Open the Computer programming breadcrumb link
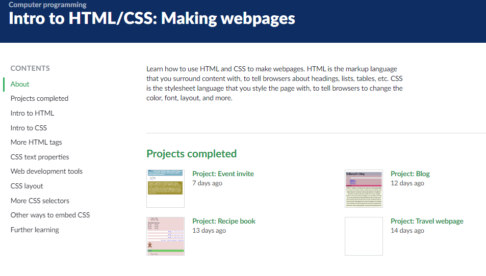Screen dimensions: 486x276 [47, 5]
